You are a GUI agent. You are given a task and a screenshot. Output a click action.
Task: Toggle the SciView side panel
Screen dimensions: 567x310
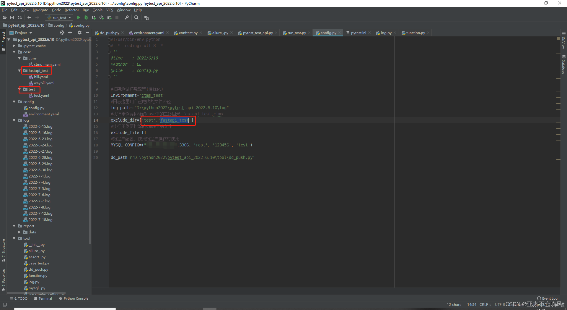(x=563, y=41)
